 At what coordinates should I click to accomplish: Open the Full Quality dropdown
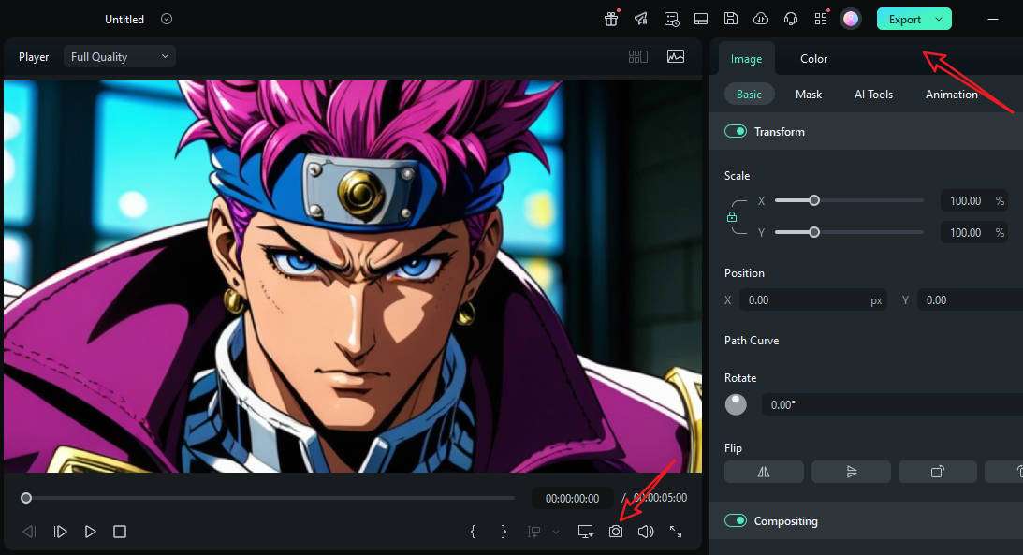120,57
